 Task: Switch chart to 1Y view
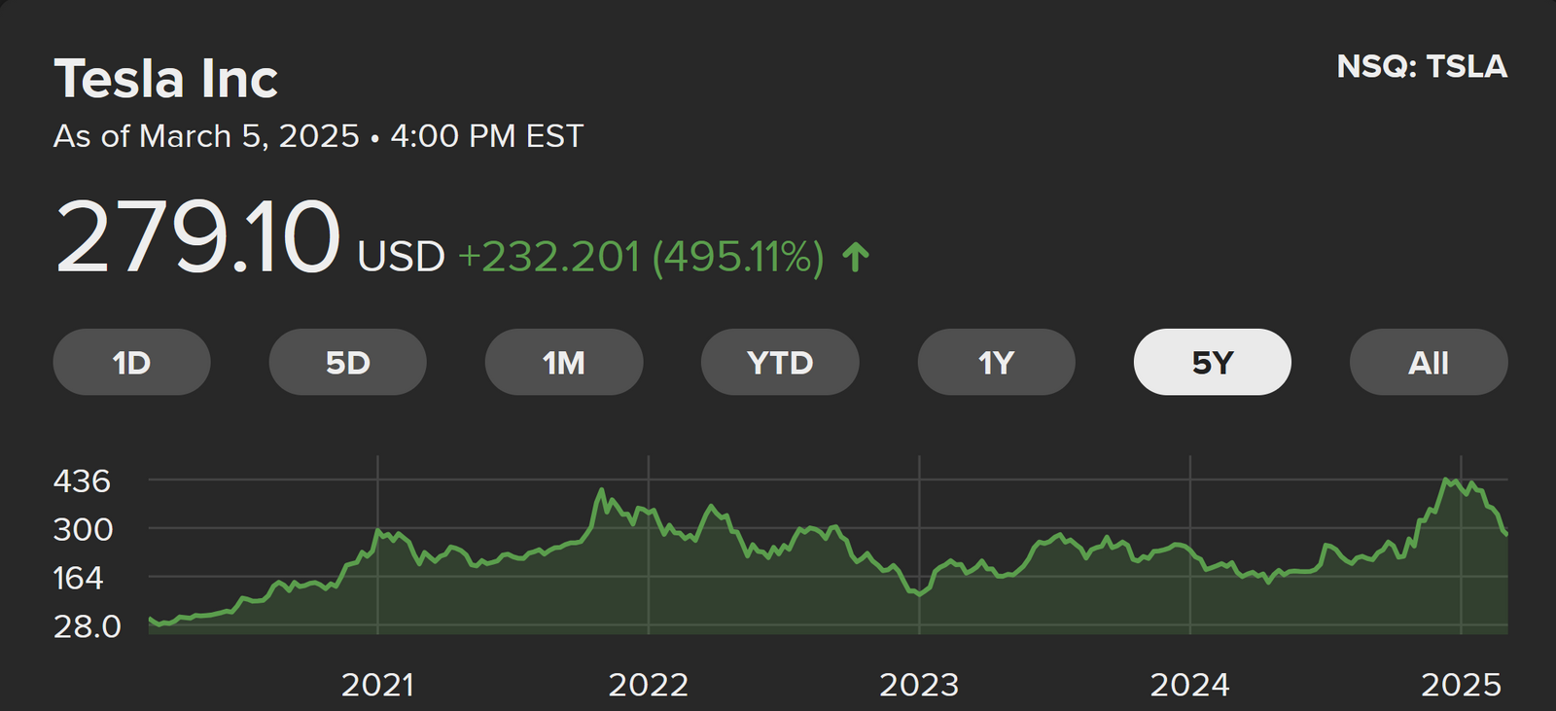(996, 363)
